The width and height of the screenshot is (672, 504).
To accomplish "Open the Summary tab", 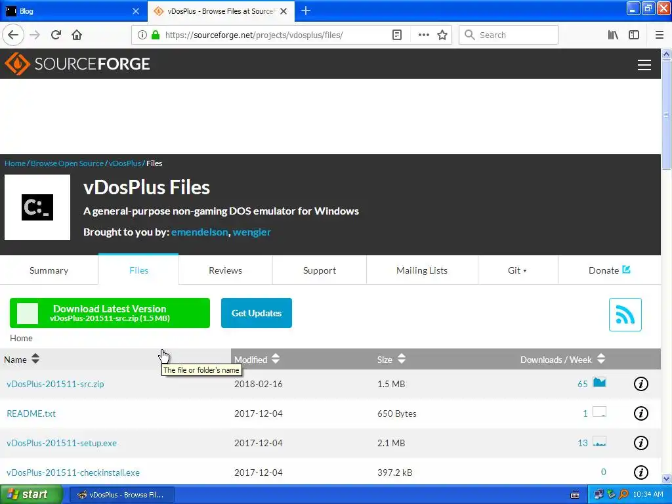I will 49,270.
